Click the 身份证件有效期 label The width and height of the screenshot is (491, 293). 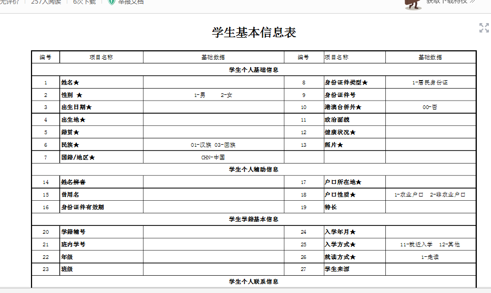[x=83, y=207]
